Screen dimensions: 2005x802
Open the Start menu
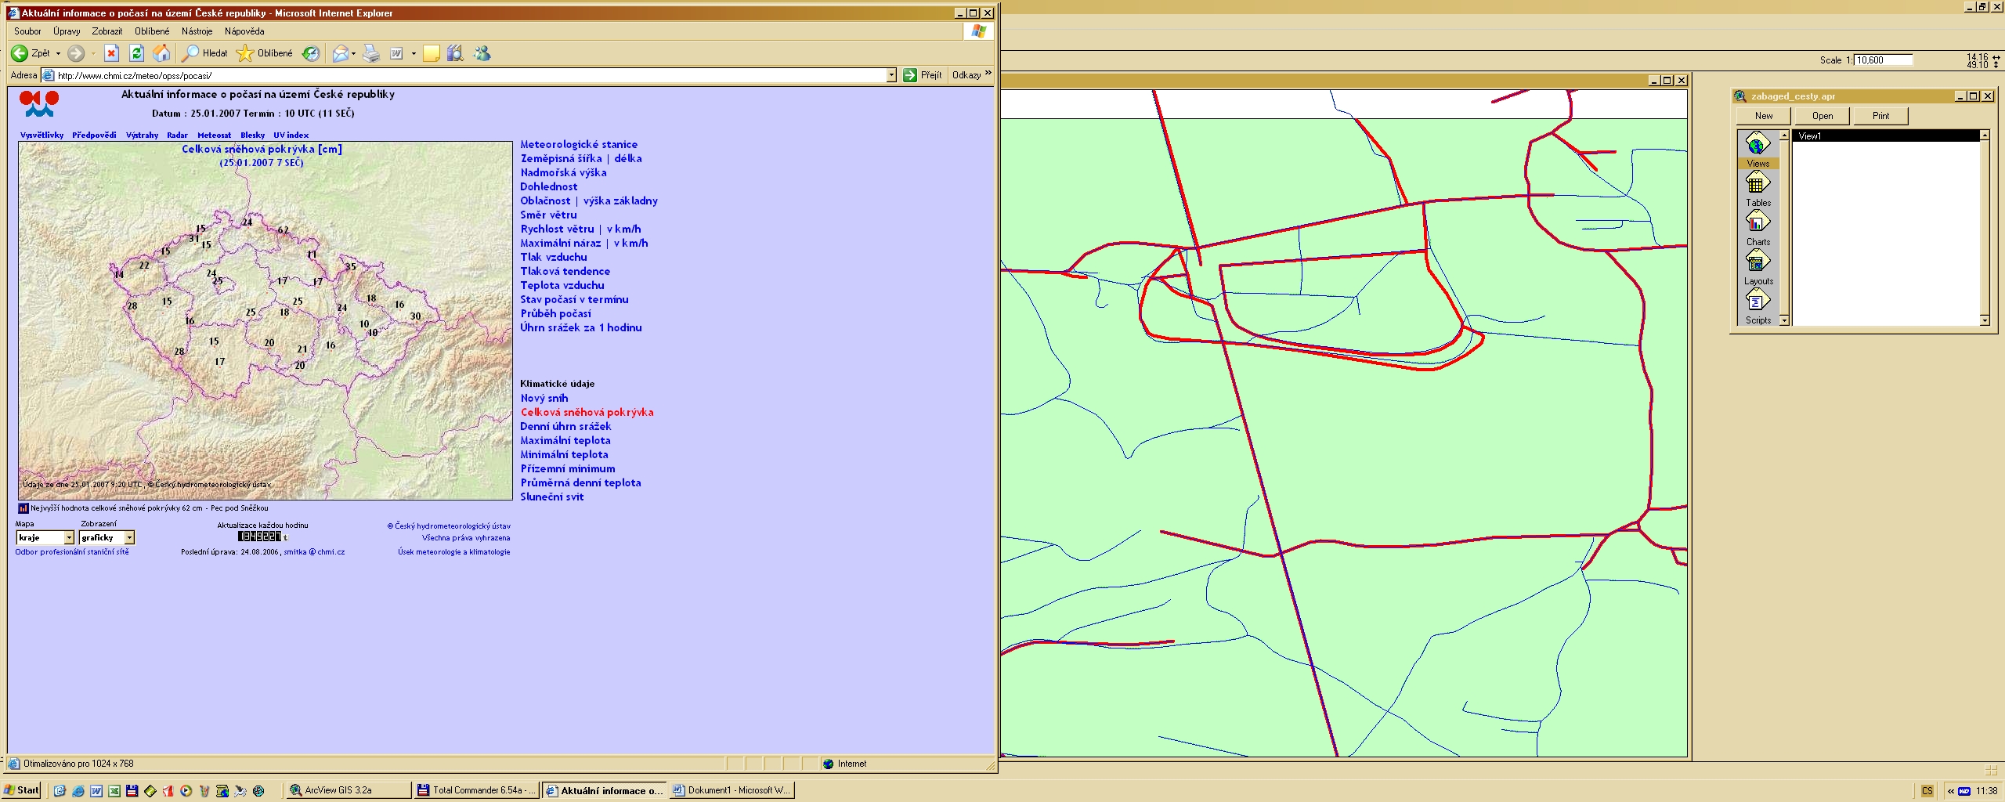[x=22, y=790]
